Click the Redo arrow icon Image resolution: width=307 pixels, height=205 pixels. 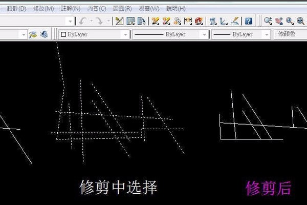(x=98, y=21)
